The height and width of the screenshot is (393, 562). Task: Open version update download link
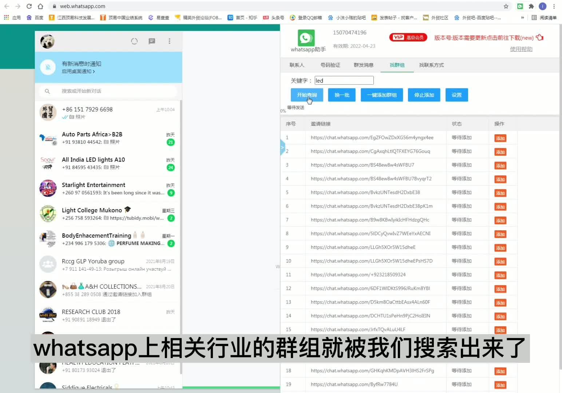coord(488,38)
